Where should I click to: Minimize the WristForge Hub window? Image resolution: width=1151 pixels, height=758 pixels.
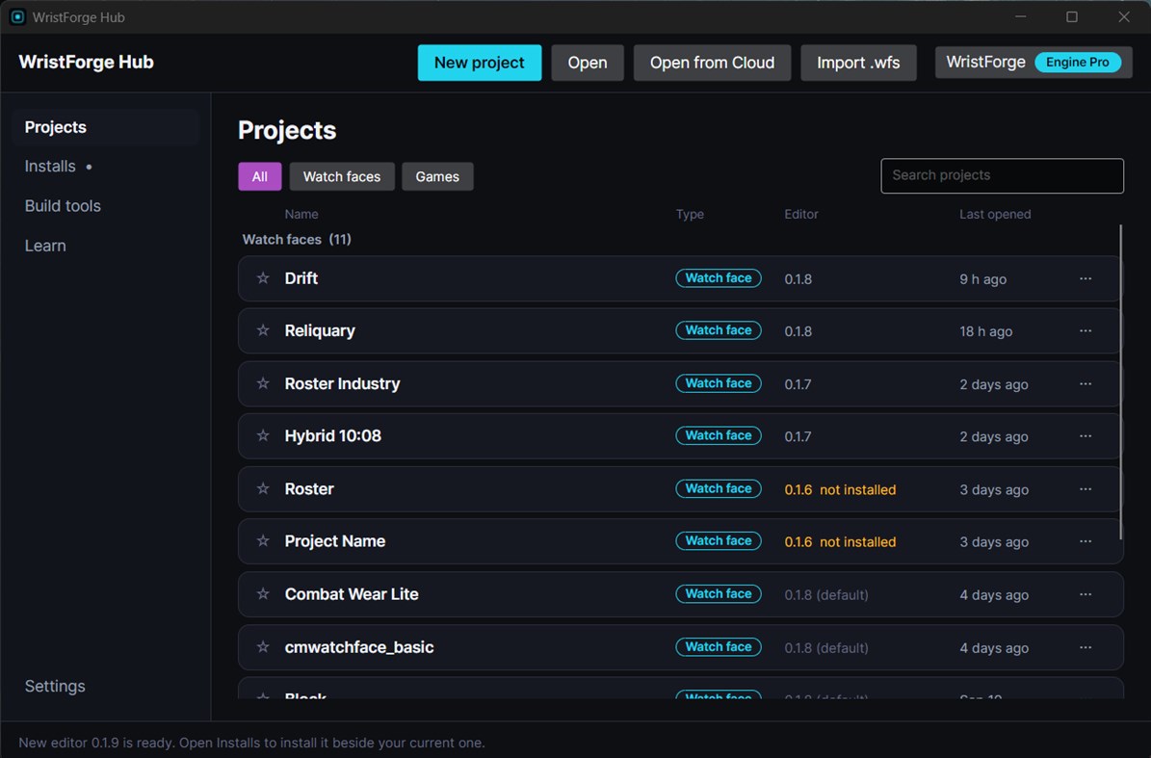1020,17
